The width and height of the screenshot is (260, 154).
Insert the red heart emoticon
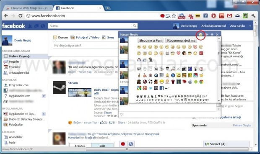tap(178, 53)
